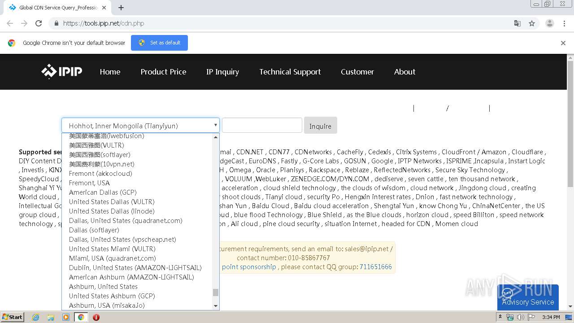574x323 pixels.
Task: Launch Internet Explorer from taskbar
Action: click(35, 317)
